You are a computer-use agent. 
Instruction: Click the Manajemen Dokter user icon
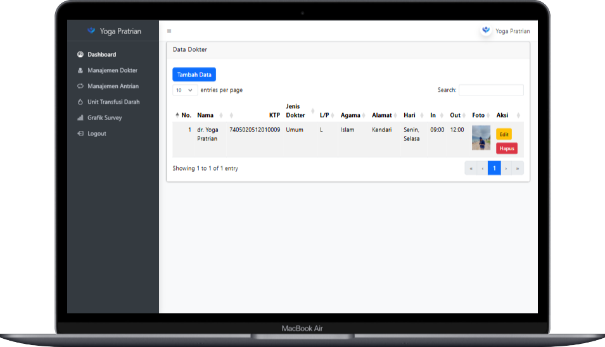(80, 70)
